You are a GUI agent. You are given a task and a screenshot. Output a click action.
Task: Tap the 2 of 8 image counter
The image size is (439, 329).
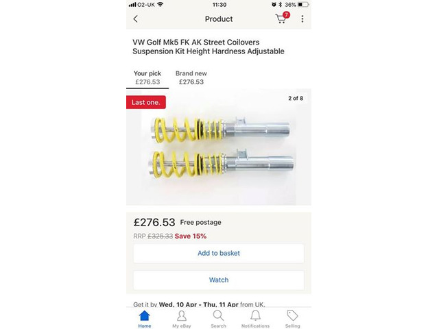coord(296,99)
